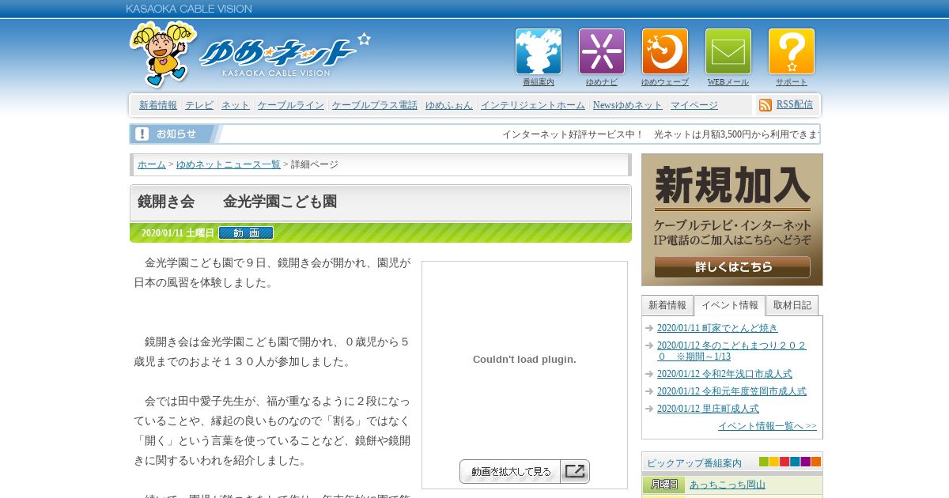949x498 pixels.
Task: Open マイページ in the navigation bar
Action: click(x=694, y=105)
